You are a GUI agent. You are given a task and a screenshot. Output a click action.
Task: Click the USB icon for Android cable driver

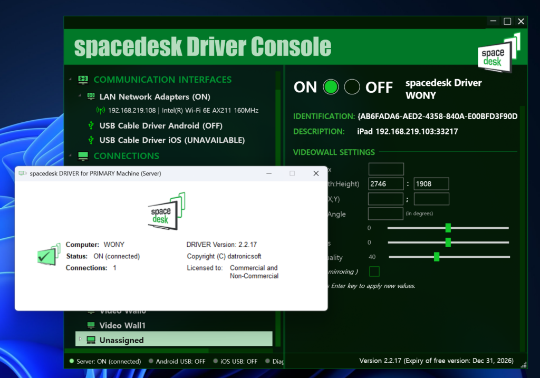coord(91,126)
